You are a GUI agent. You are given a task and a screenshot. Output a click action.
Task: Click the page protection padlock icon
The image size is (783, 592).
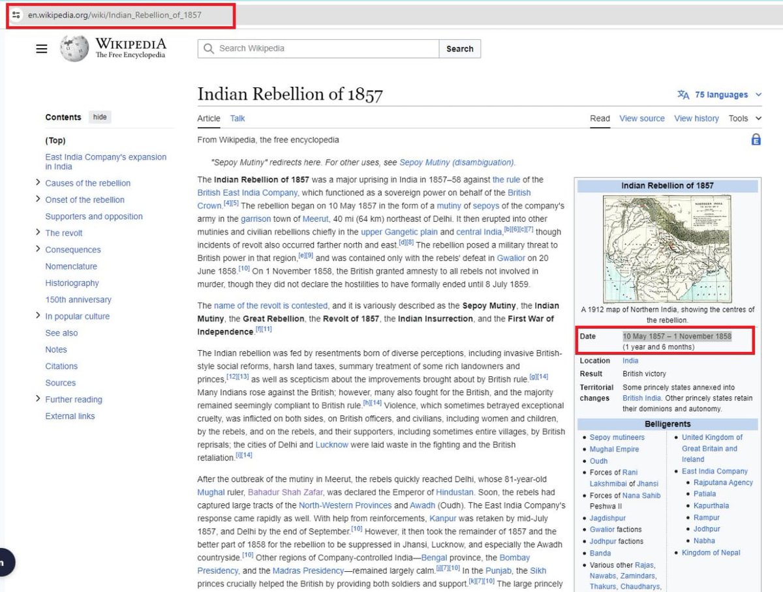(x=756, y=140)
